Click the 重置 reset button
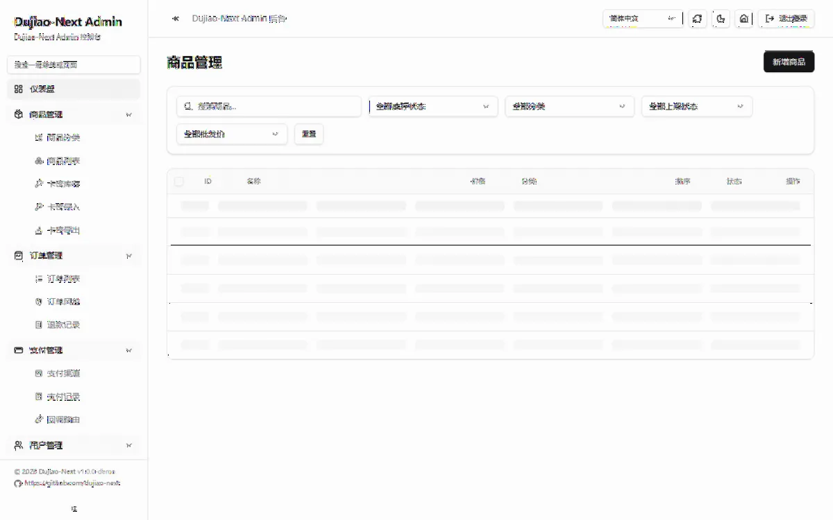 point(309,134)
